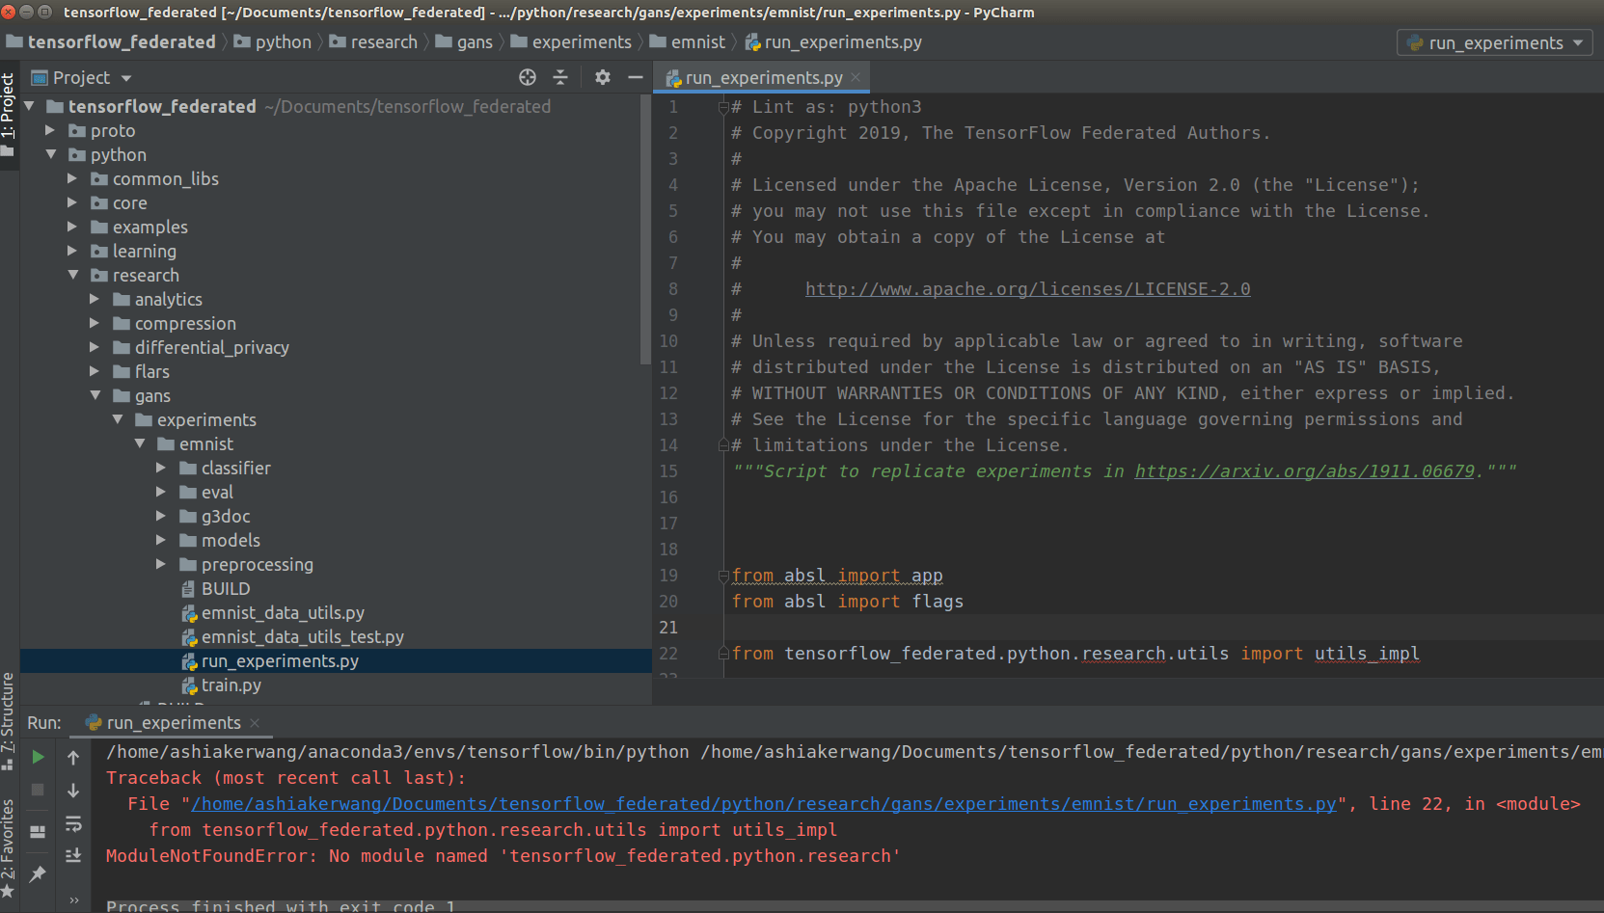Collapse the research folder arrow
Viewport: 1604px width, 913px height.
[72, 275]
